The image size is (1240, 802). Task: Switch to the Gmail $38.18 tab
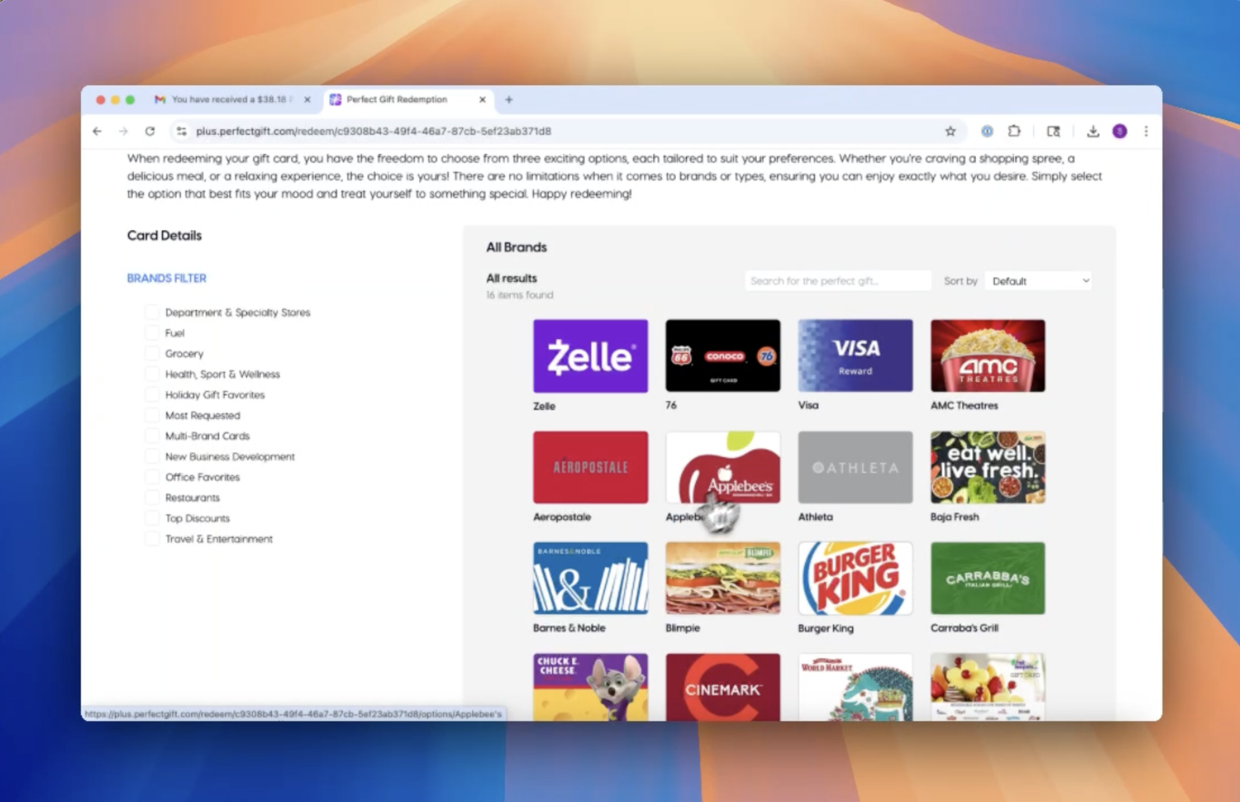pos(232,99)
